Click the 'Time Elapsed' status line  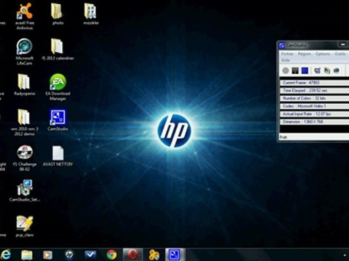click(x=314, y=91)
